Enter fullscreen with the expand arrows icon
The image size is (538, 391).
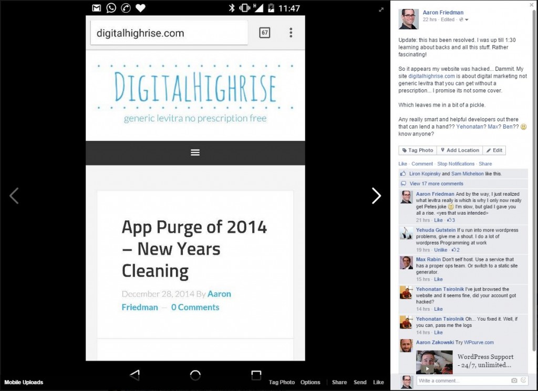point(381,9)
